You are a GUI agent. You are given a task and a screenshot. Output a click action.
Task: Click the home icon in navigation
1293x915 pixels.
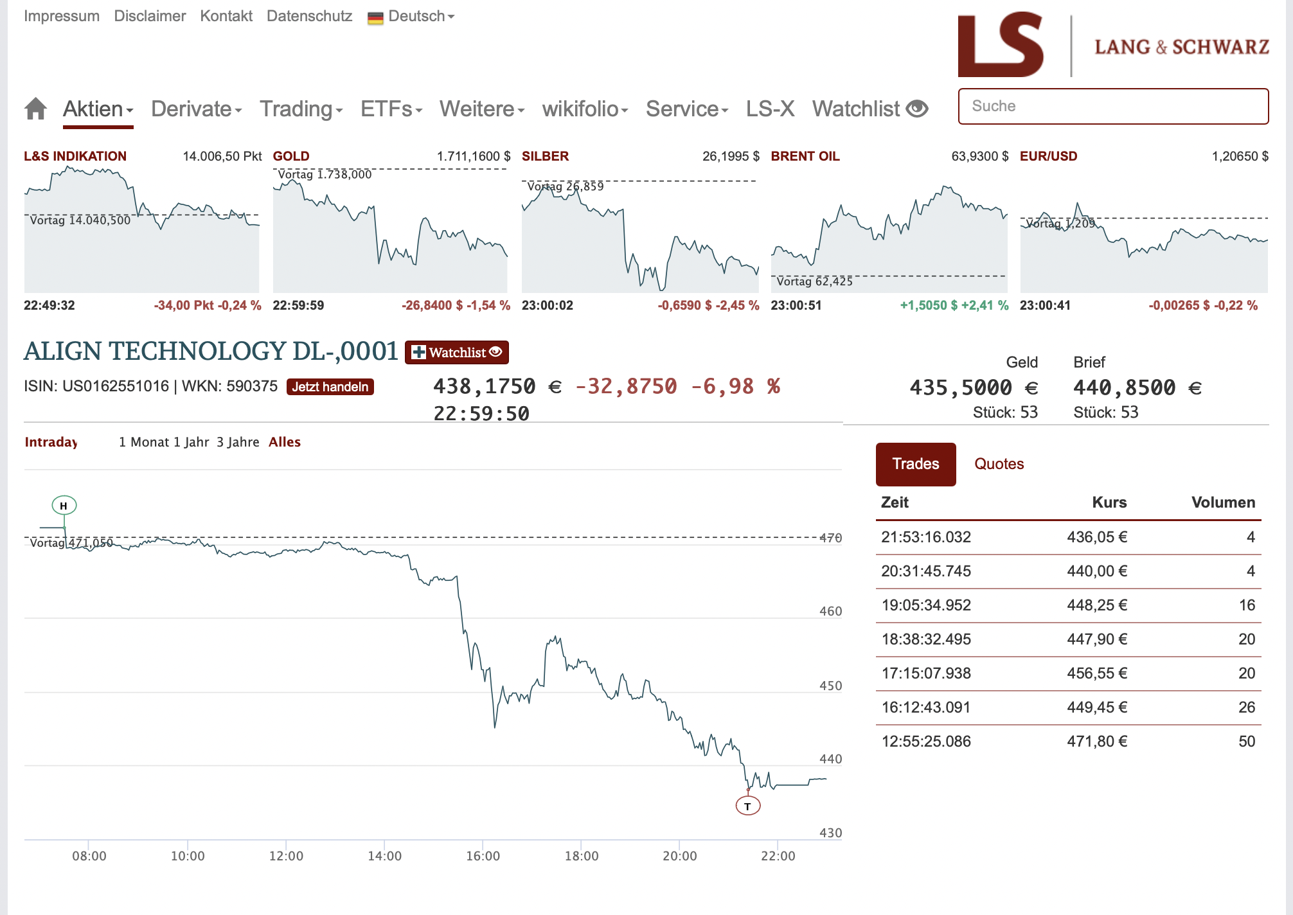[36, 109]
